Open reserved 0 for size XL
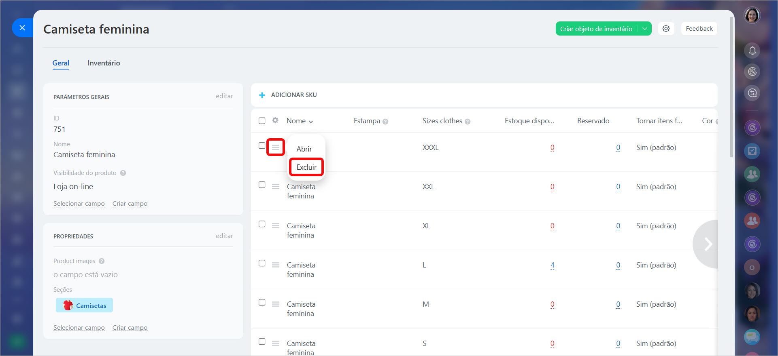Screen dimensions: 778x356 [618, 226]
